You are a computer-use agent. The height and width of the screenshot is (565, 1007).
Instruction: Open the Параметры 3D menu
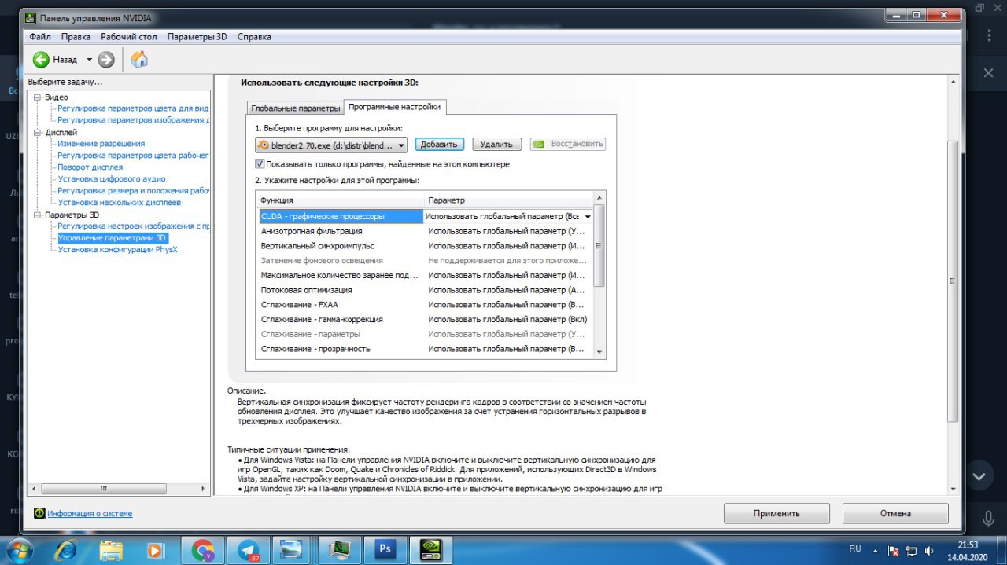197,36
